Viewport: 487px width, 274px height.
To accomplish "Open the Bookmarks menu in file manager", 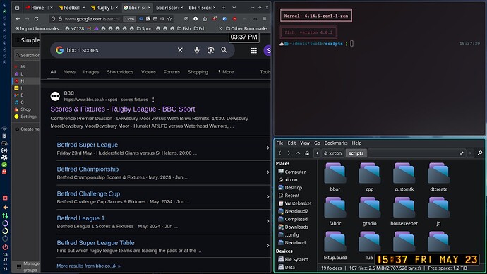I will (x=336, y=143).
